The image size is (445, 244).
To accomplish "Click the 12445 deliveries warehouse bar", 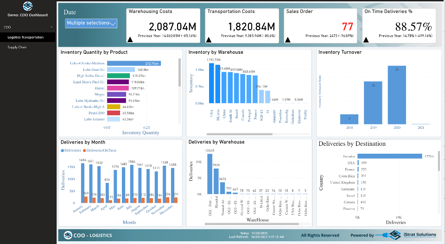I will click(210, 174).
